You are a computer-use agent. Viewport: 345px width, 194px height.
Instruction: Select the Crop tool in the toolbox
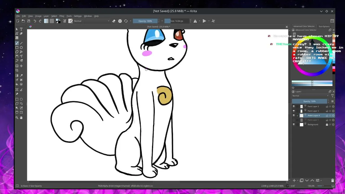(x=17, y=70)
